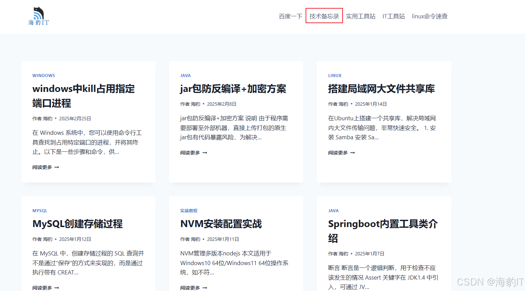Image resolution: width=525 pixels, height=291 pixels.
Task: Click the date 2025年2月8日
Action: [x=222, y=104]
